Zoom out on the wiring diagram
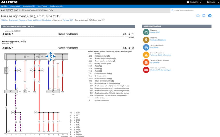Image resolution: width=220 pixels, height=137 pixels. [51, 55]
